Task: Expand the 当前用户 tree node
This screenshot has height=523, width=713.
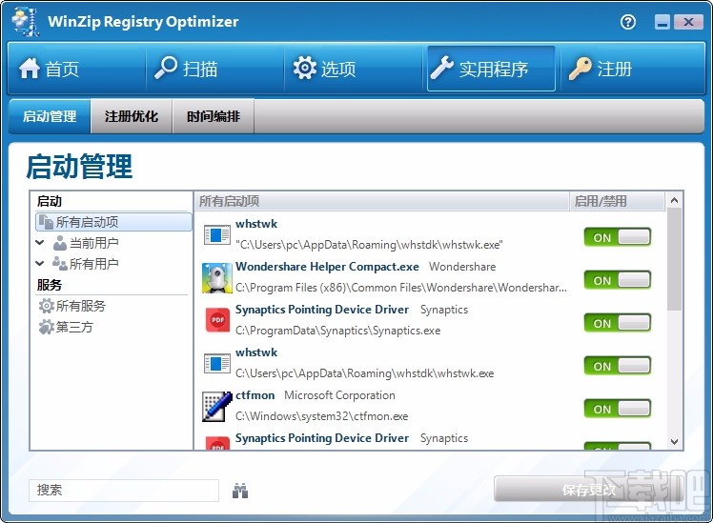Action: tap(40, 243)
